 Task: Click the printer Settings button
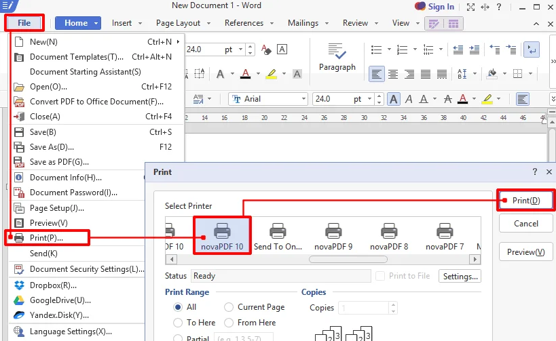(460, 276)
